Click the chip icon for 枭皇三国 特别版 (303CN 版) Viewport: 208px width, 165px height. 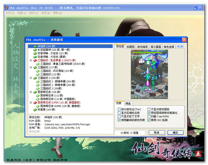[x=38, y=64]
